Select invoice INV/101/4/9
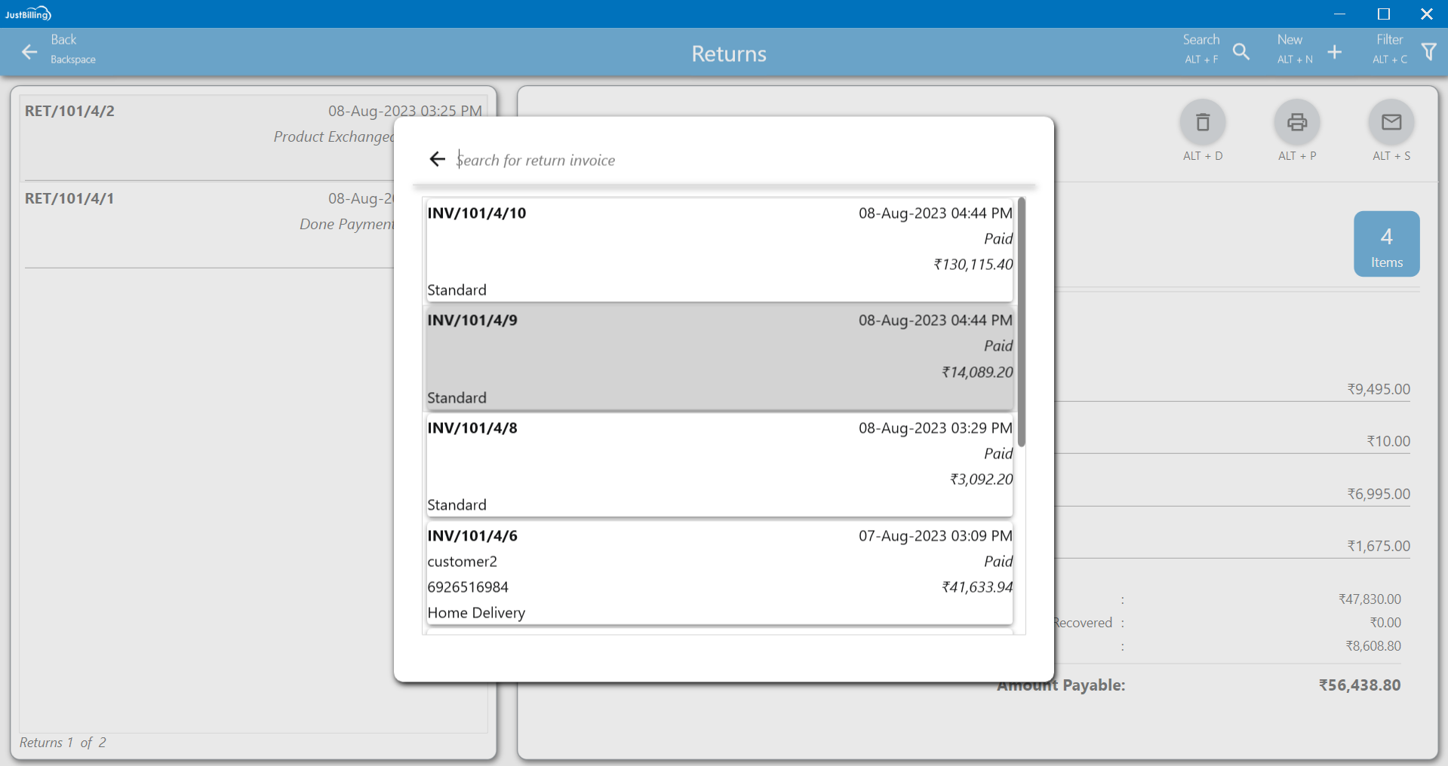The width and height of the screenshot is (1448, 766). 719,358
